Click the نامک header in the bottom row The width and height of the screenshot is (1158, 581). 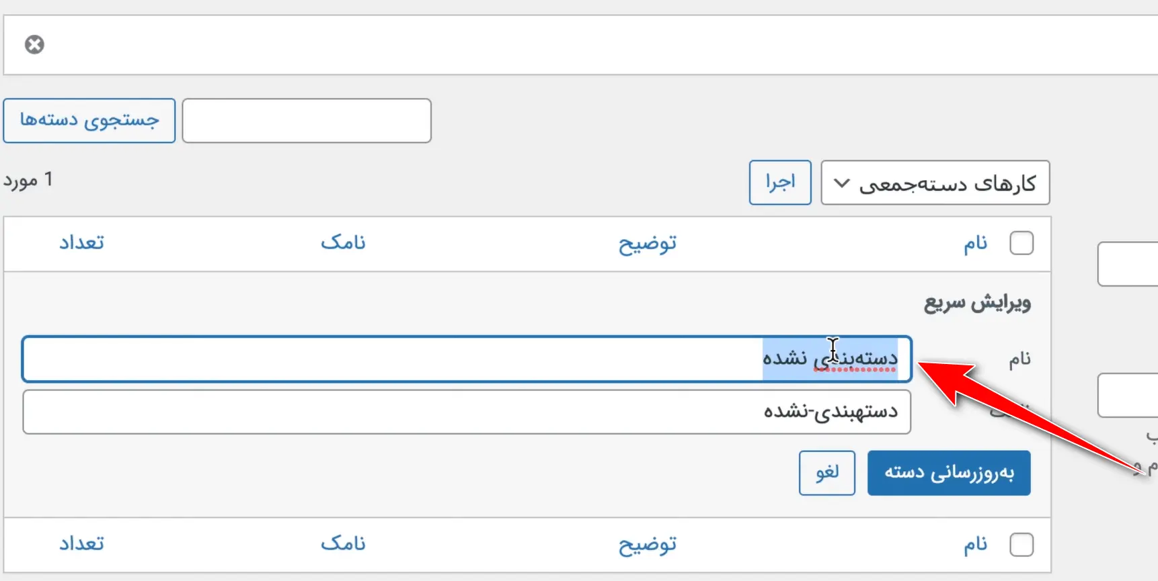[x=344, y=544]
